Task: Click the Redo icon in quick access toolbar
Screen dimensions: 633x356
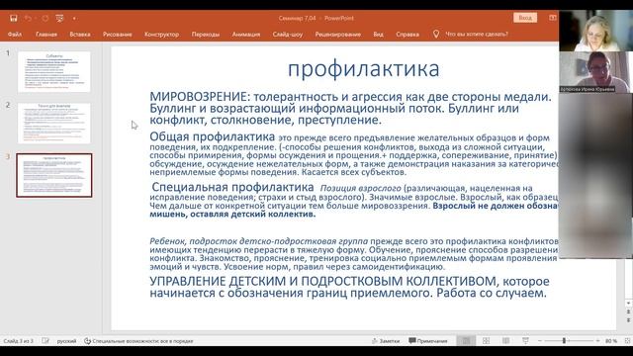Action: point(45,18)
